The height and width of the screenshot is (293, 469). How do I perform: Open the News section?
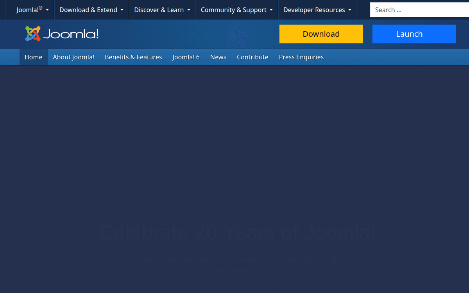[218, 57]
